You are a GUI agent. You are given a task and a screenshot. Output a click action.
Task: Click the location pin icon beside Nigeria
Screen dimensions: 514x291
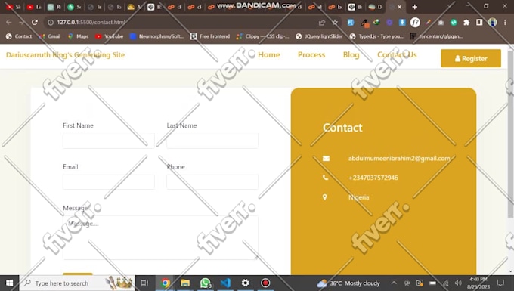[324, 197]
